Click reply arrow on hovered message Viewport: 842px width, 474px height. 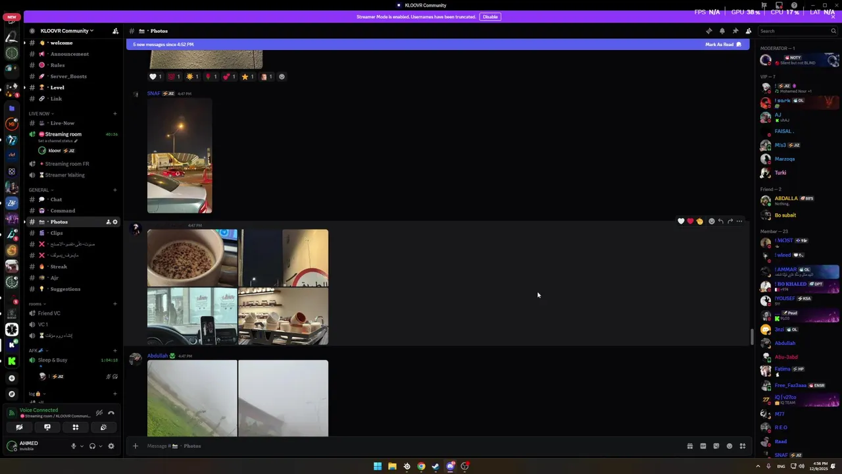tap(721, 221)
